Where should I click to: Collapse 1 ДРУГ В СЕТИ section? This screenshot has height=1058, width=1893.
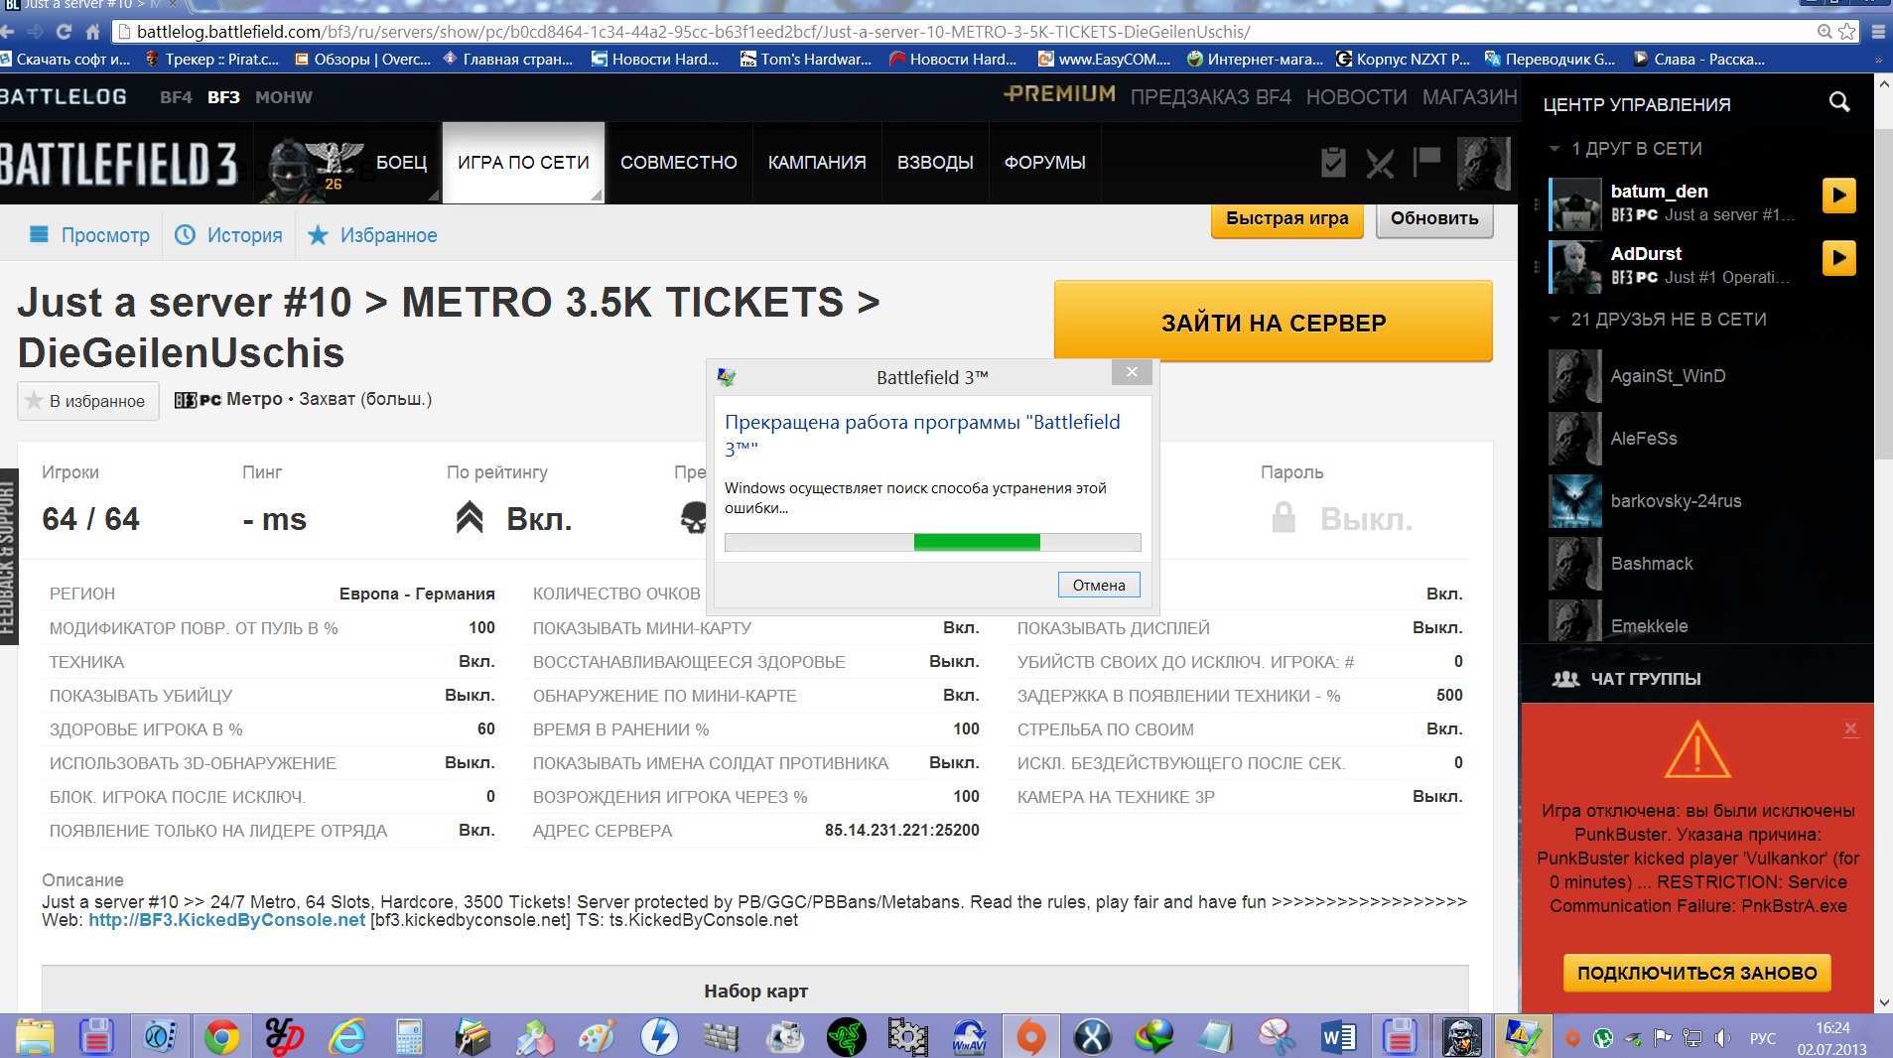[x=1555, y=149]
